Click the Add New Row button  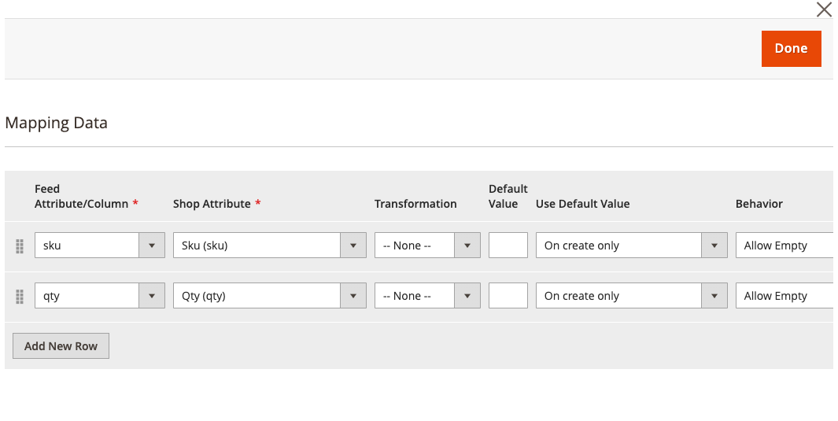(61, 345)
